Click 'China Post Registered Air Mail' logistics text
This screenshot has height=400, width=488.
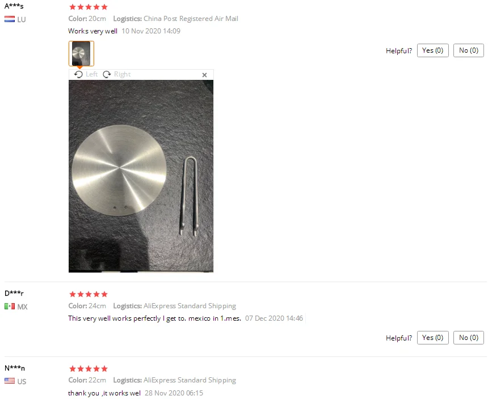pyautogui.click(x=191, y=19)
